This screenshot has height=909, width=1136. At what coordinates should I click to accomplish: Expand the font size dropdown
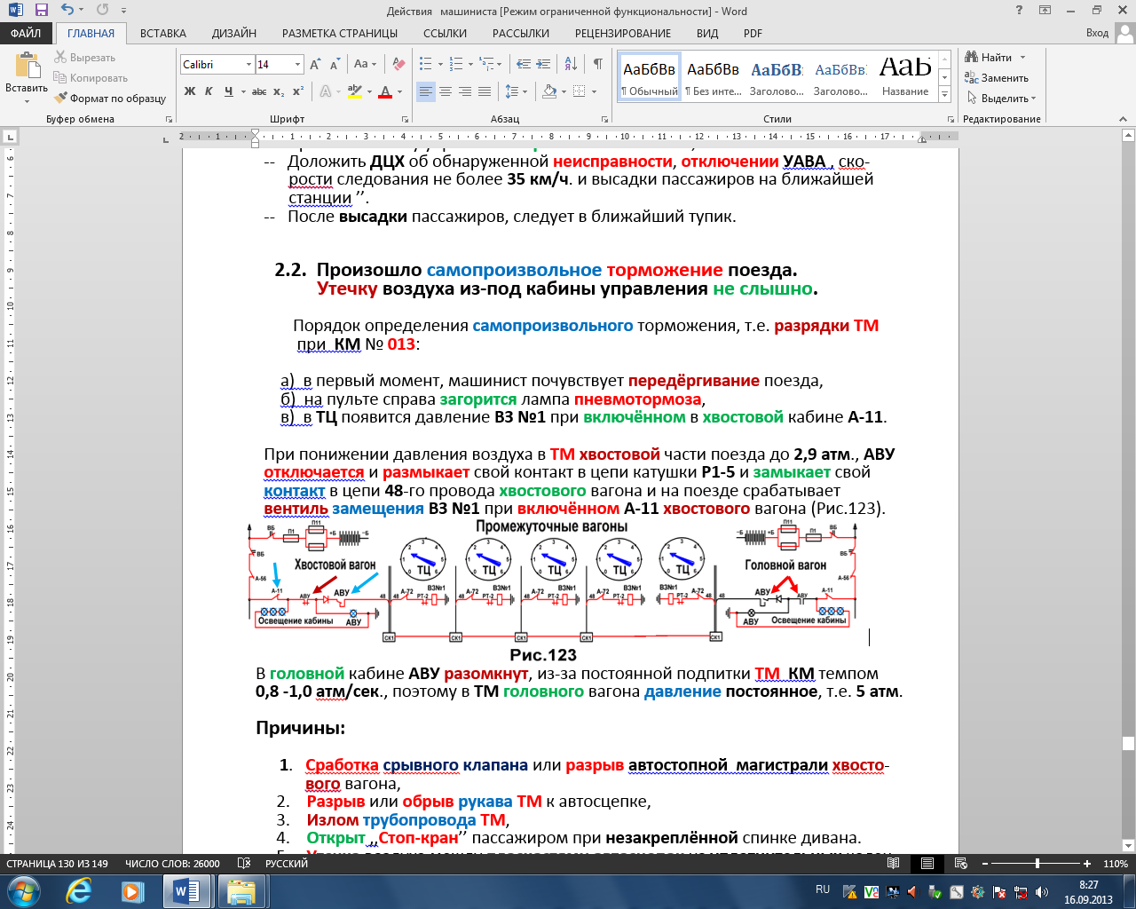click(x=297, y=65)
